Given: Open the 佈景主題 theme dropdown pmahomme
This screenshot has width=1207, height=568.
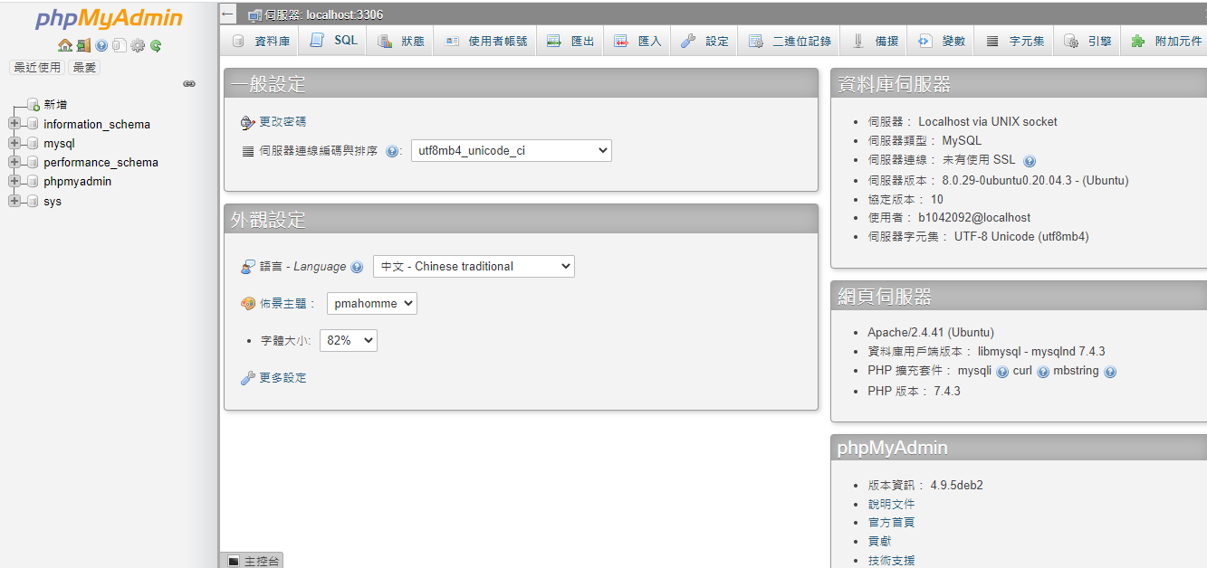Looking at the screenshot, I should tap(371, 303).
